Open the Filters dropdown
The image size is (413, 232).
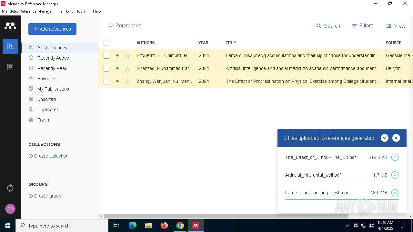coord(362,26)
